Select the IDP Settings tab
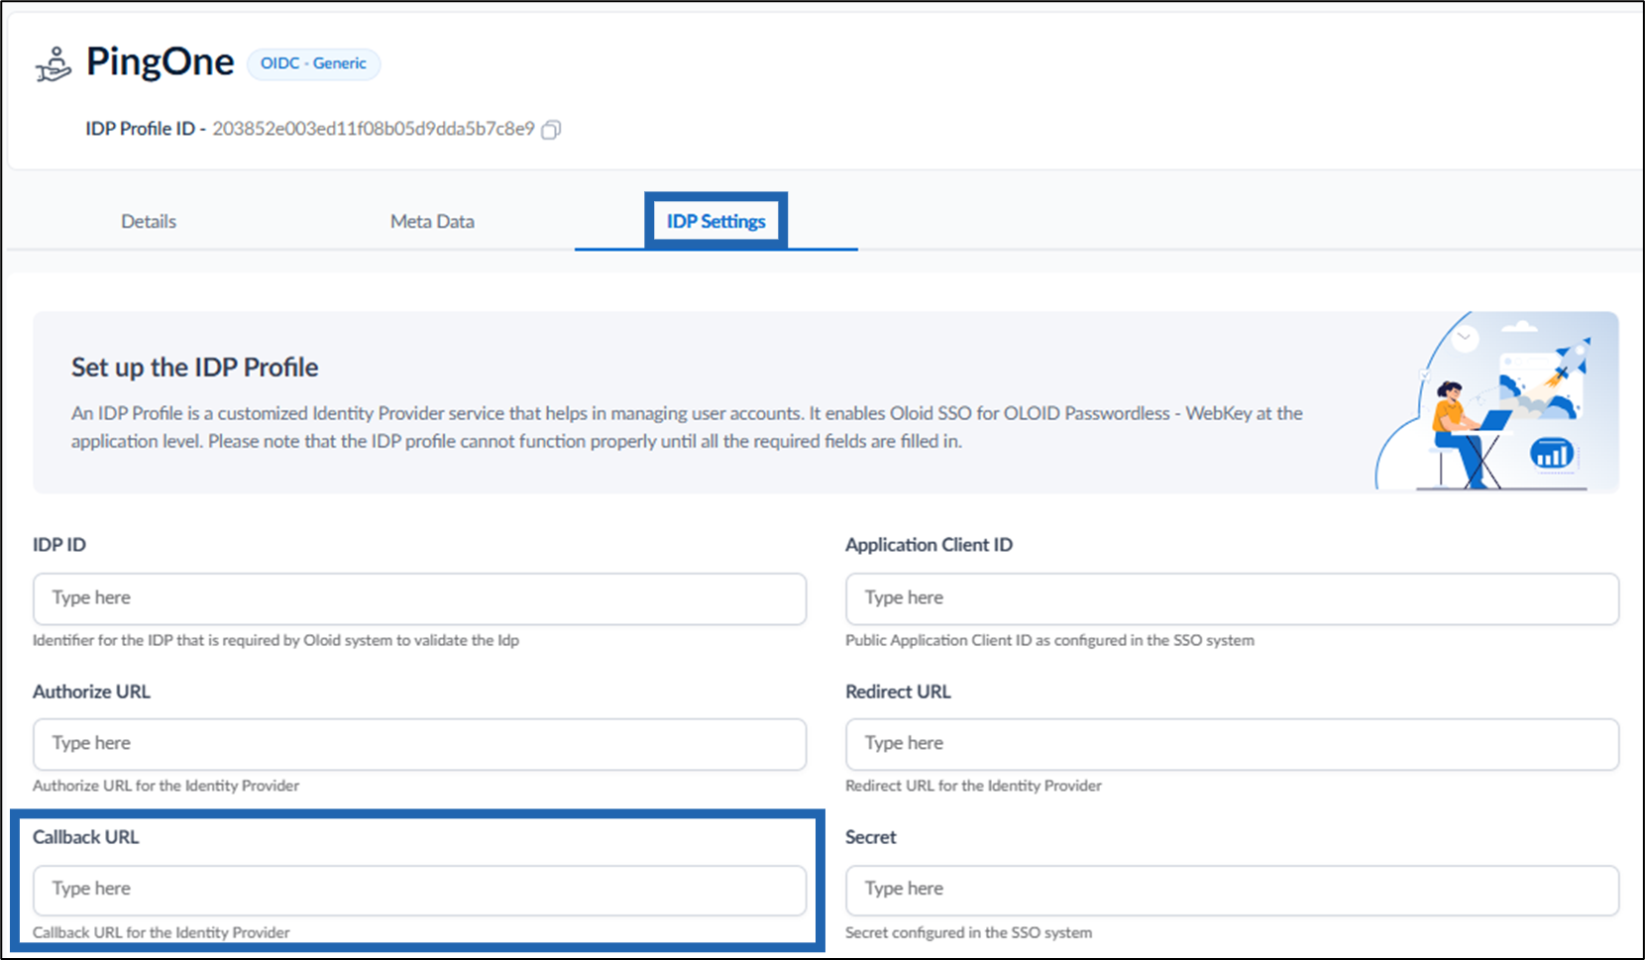The image size is (1645, 960). pos(715,221)
